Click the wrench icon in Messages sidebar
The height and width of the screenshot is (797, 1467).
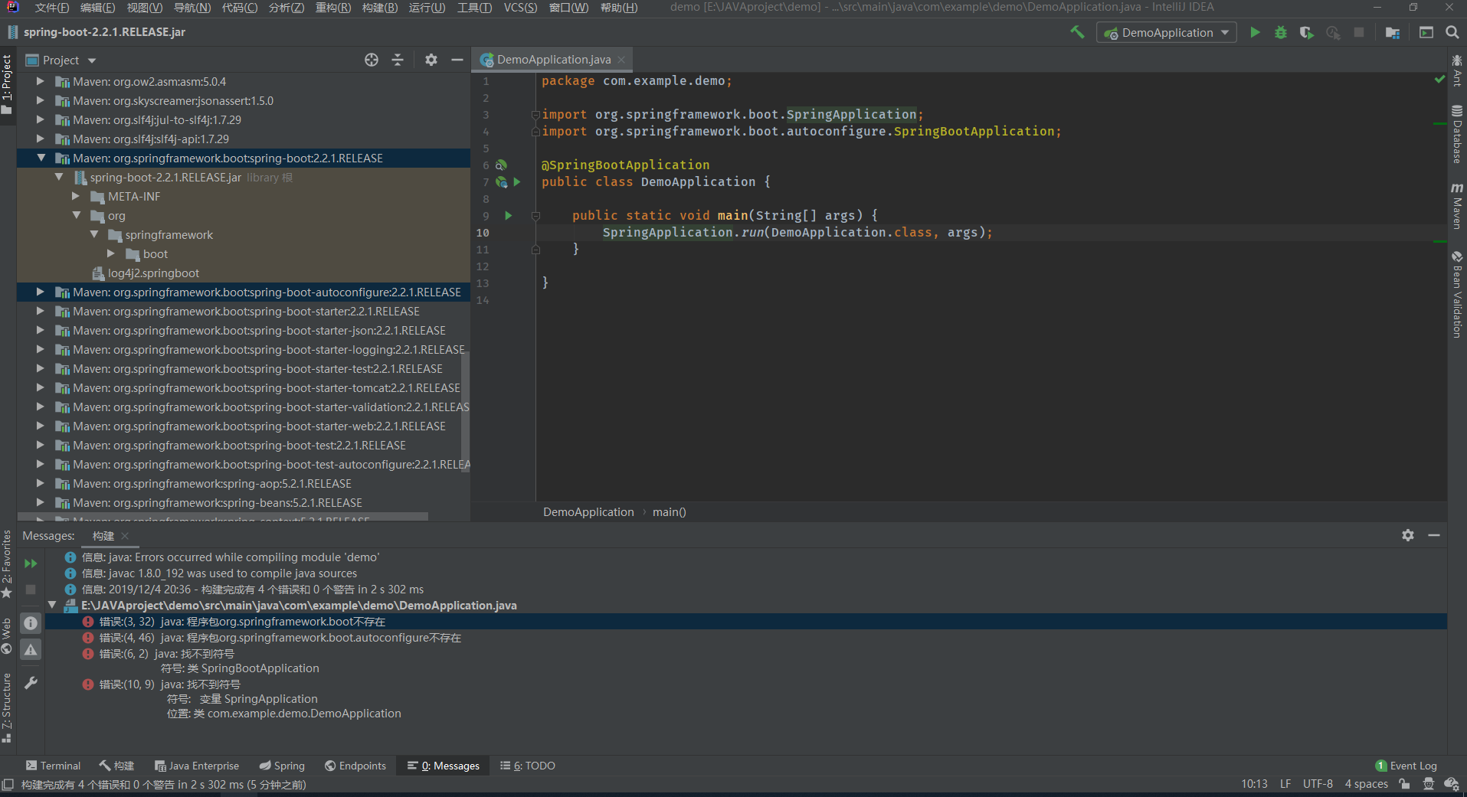31,682
